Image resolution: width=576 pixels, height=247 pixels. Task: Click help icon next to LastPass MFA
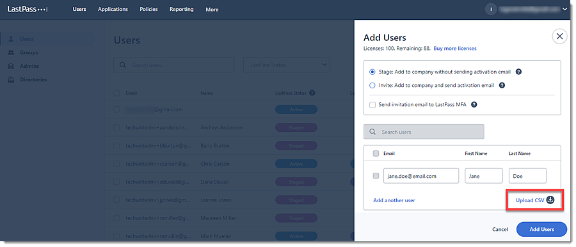(x=474, y=105)
